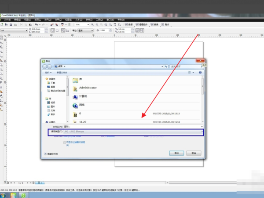Click the Cut scissors icon
The image size is (264, 198).
(22, 25)
